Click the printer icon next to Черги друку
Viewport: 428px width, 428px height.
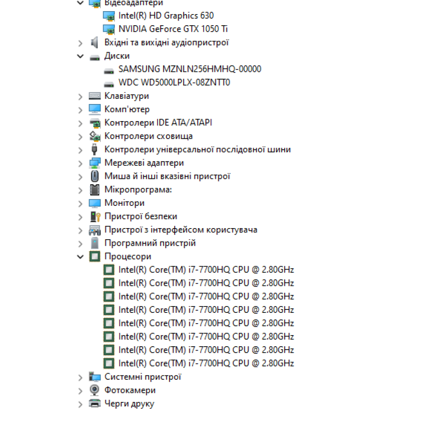95,403
